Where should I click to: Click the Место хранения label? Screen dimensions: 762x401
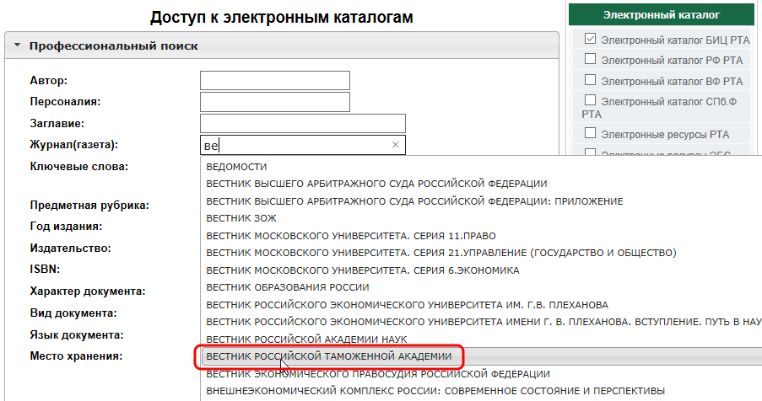tap(76, 356)
